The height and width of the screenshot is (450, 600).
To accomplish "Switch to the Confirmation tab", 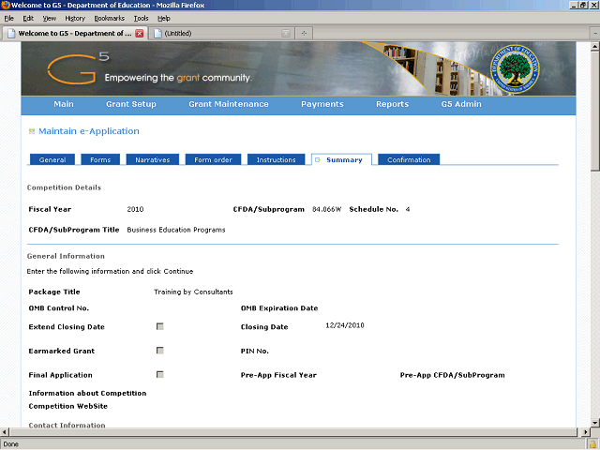I will pos(409,159).
